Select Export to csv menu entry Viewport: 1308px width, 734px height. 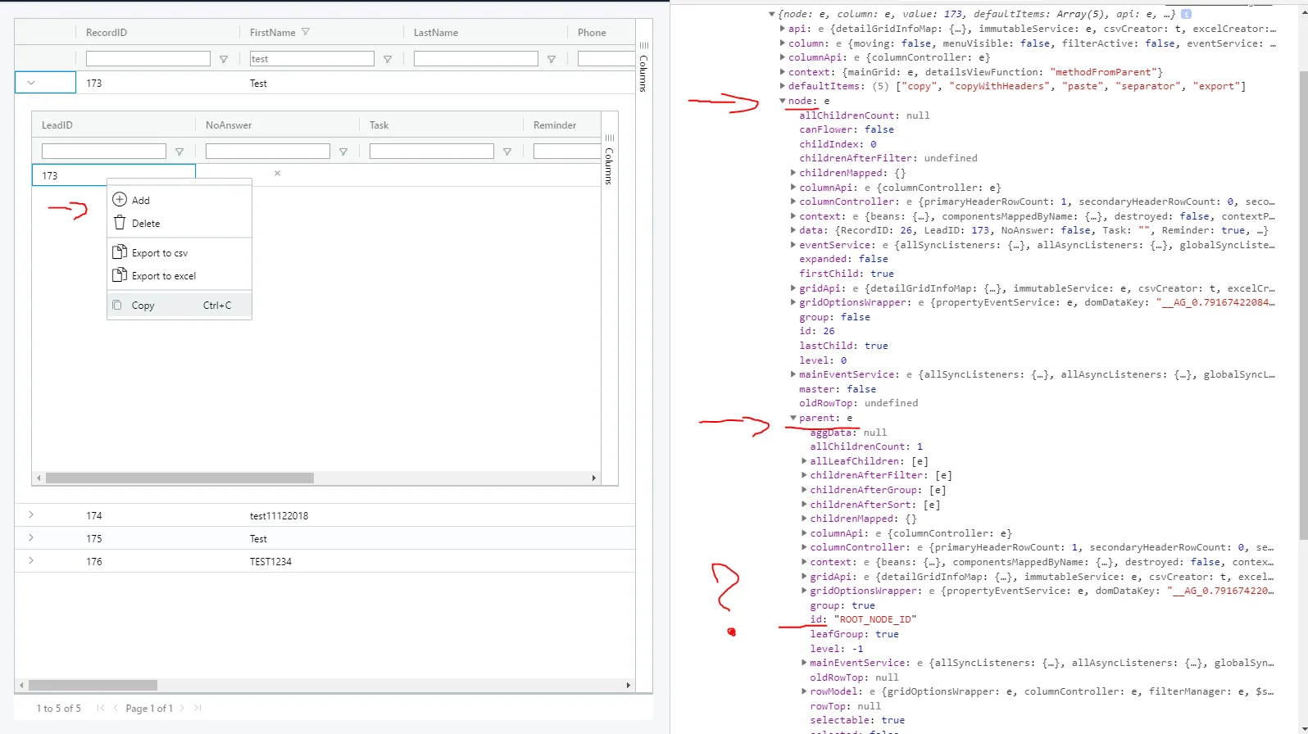pos(179,252)
